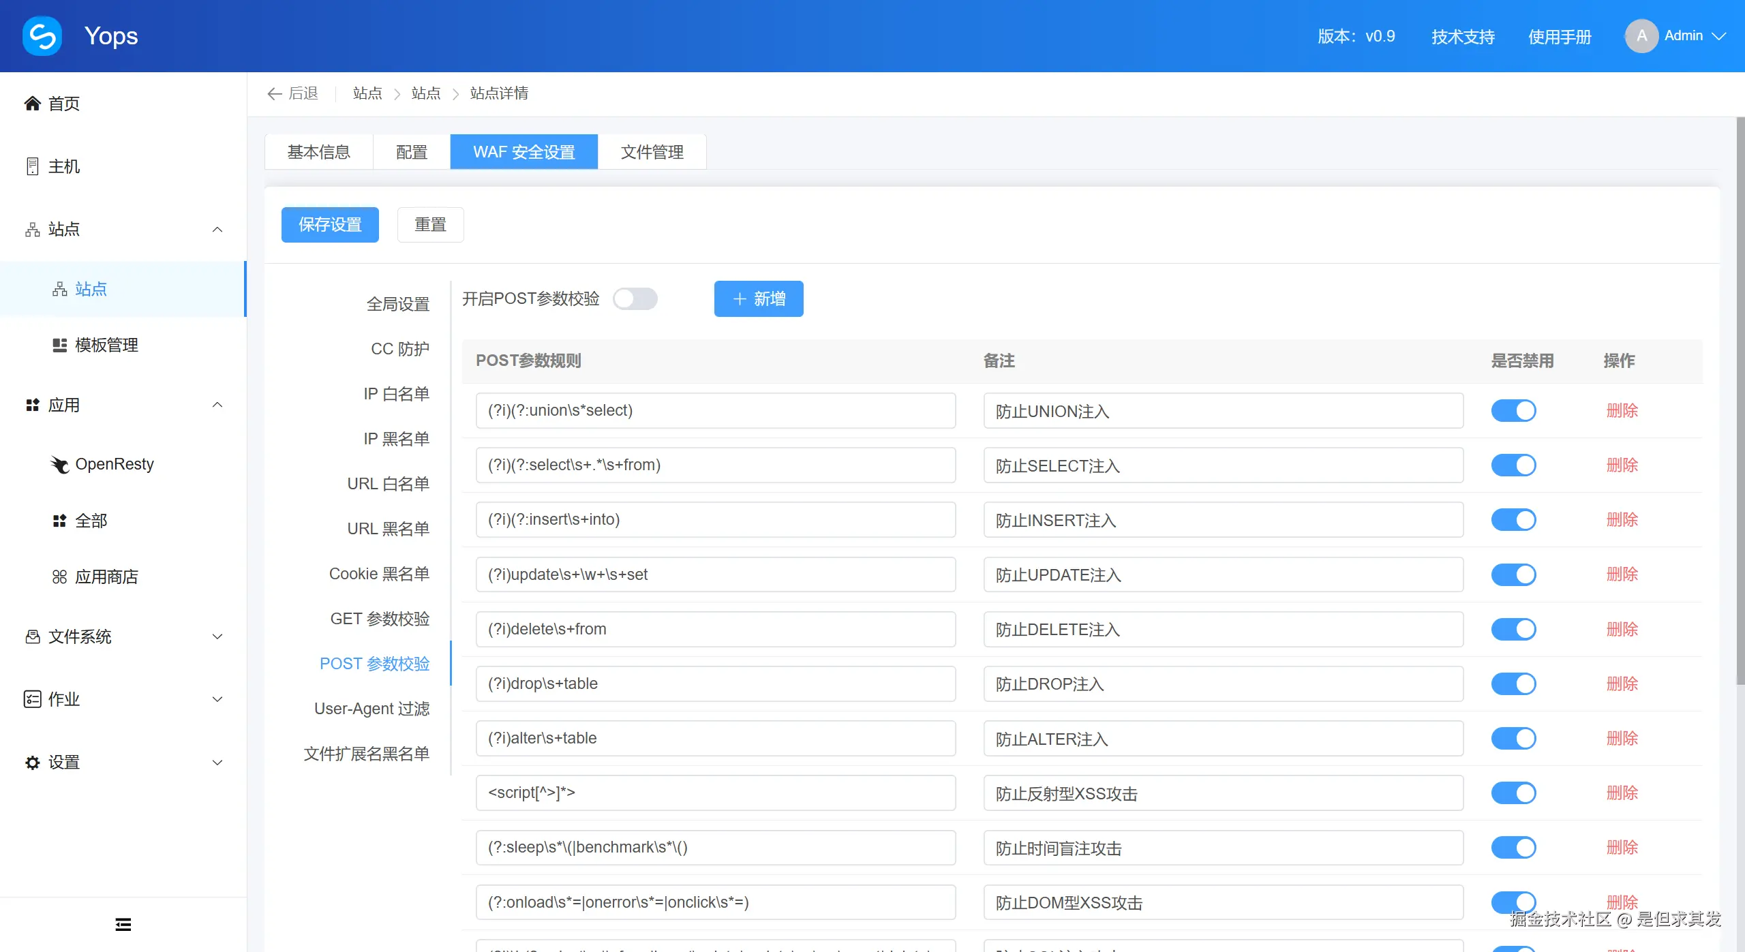Delete the 防止DELETE注入 rule
The image size is (1745, 952).
pos(1622,629)
